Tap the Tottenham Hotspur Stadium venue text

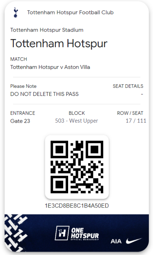47,30
